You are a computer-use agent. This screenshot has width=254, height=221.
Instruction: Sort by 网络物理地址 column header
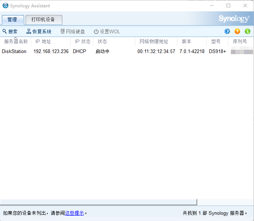156,41
